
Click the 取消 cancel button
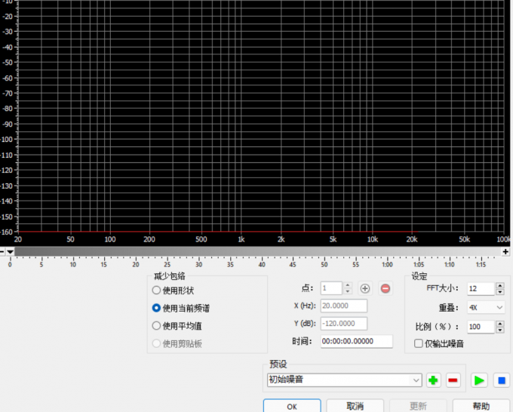click(355, 406)
